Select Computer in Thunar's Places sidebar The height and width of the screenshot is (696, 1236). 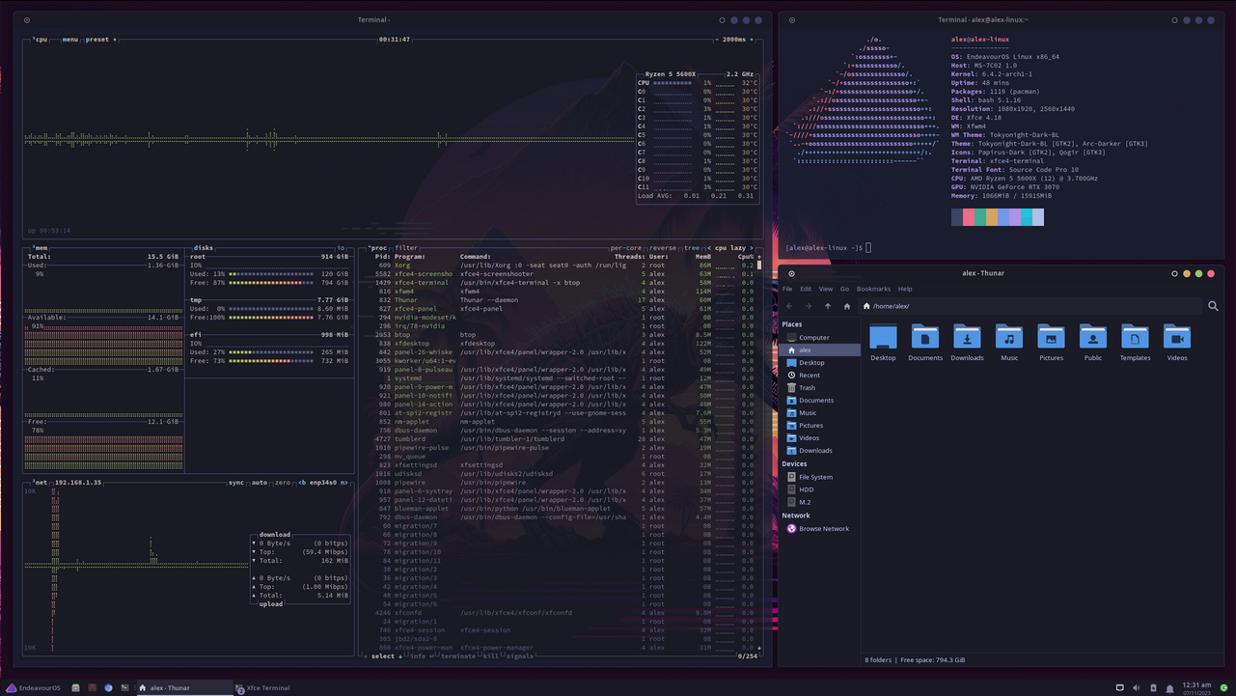[820, 338]
